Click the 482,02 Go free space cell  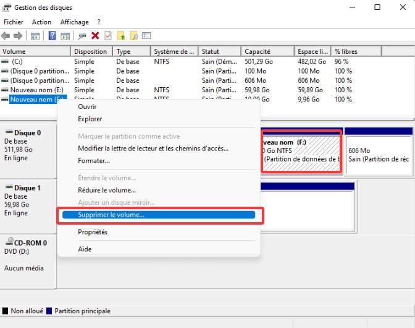click(x=312, y=61)
